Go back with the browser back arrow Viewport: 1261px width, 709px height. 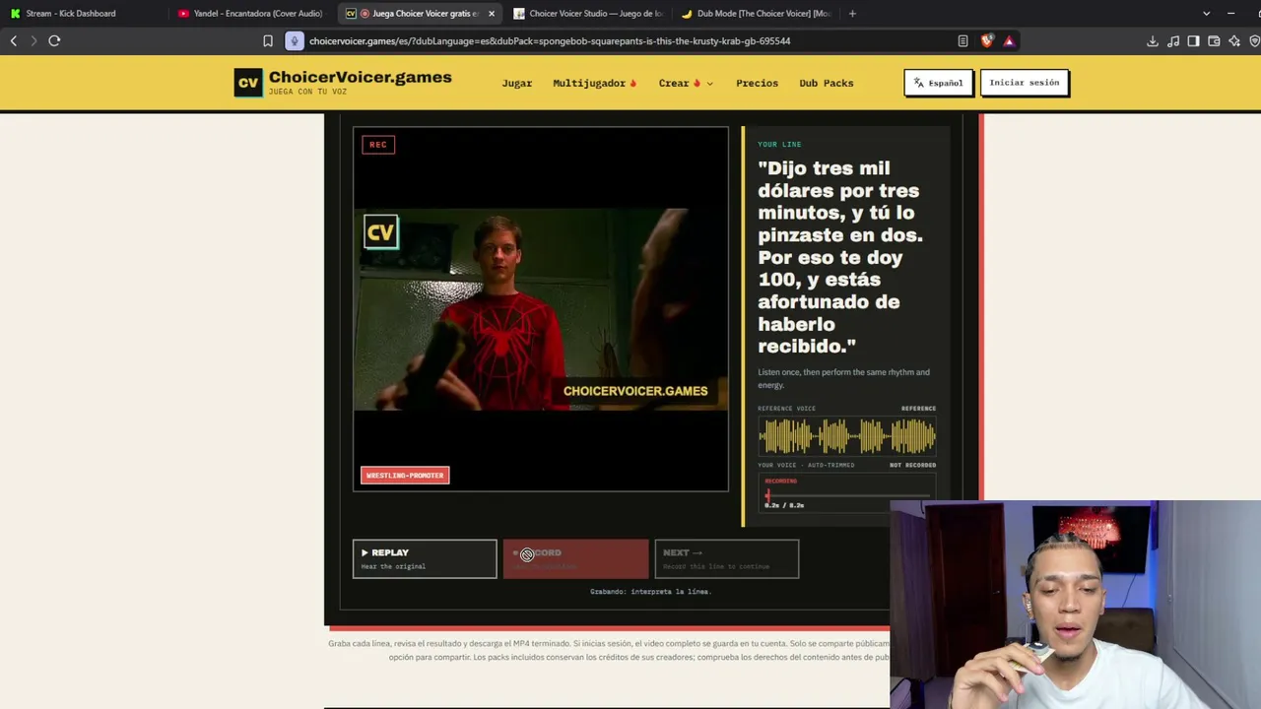pos(14,41)
